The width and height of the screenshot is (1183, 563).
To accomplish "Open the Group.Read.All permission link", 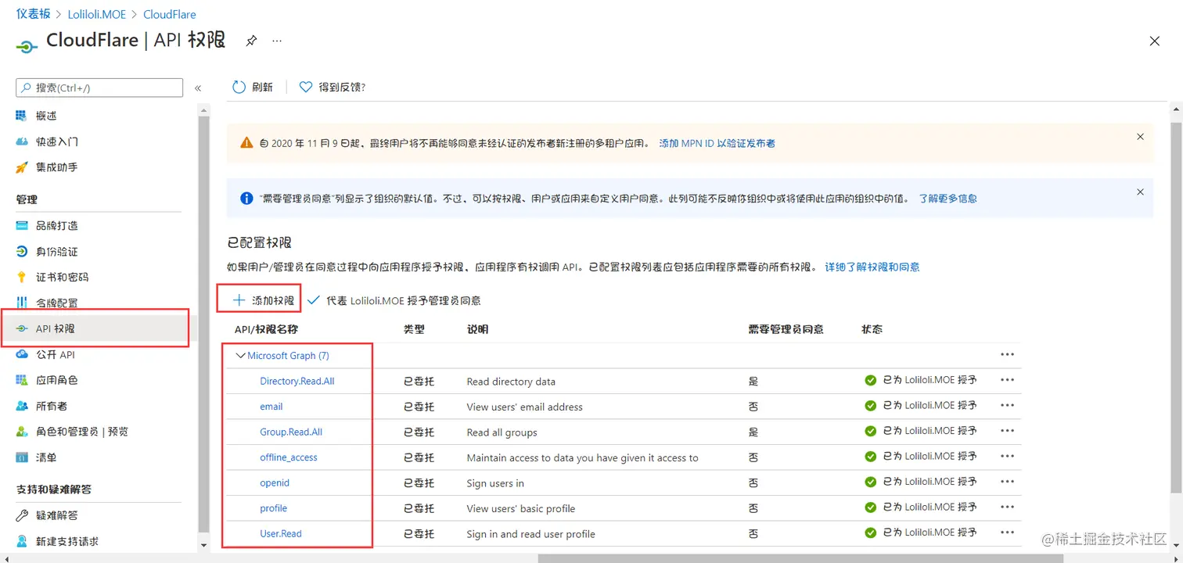I will pos(291,432).
